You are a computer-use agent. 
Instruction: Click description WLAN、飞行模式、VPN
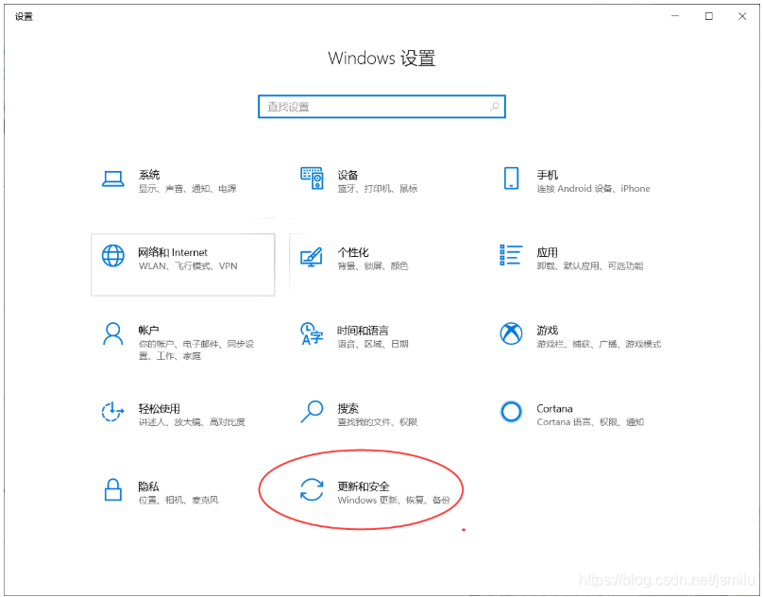pyautogui.click(x=188, y=265)
